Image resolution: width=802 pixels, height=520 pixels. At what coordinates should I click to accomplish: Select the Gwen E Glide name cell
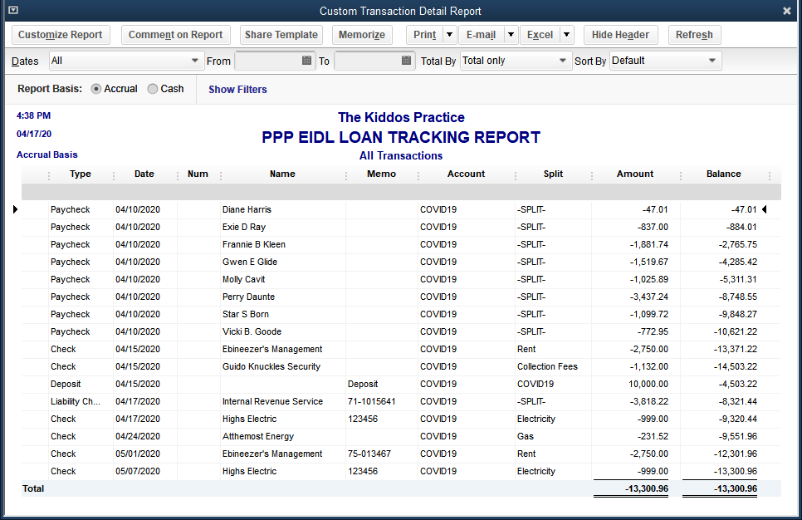pos(250,262)
